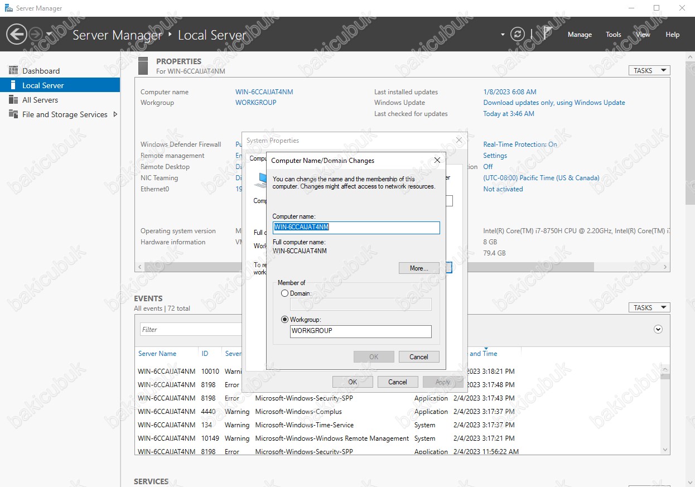
Task: Open the TASKS dropdown in Events
Action: 649,307
